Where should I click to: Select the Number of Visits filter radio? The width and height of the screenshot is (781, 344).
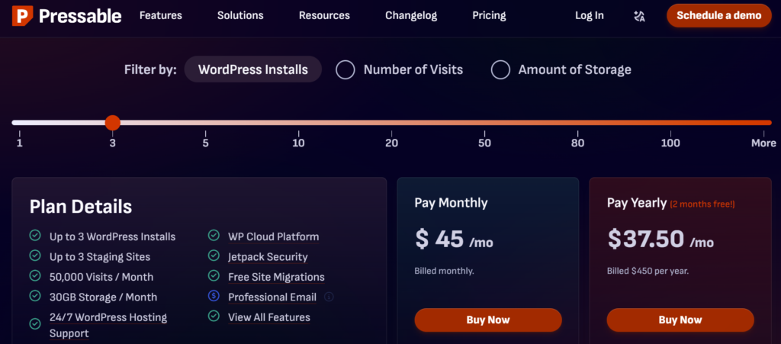[346, 69]
